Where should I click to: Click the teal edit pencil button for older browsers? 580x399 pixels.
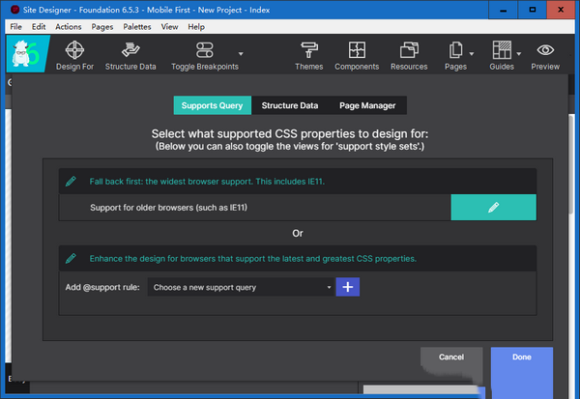pos(493,208)
